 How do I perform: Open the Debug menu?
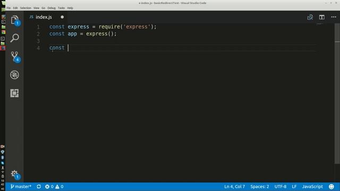tap(52, 8)
